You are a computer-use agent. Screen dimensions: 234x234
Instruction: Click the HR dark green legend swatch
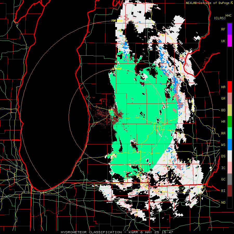230,122
